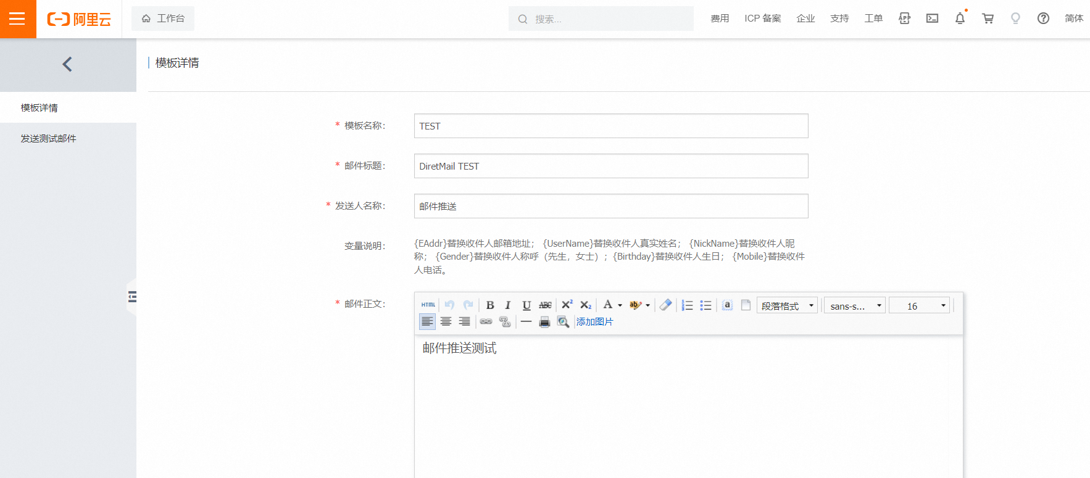Image resolution: width=1090 pixels, height=478 pixels.
Task: Click the font color 'A' icon
Action: tap(607, 305)
